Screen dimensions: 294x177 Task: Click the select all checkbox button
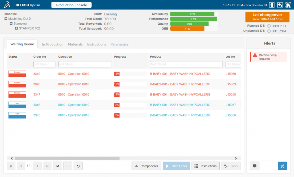(x=57, y=166)
